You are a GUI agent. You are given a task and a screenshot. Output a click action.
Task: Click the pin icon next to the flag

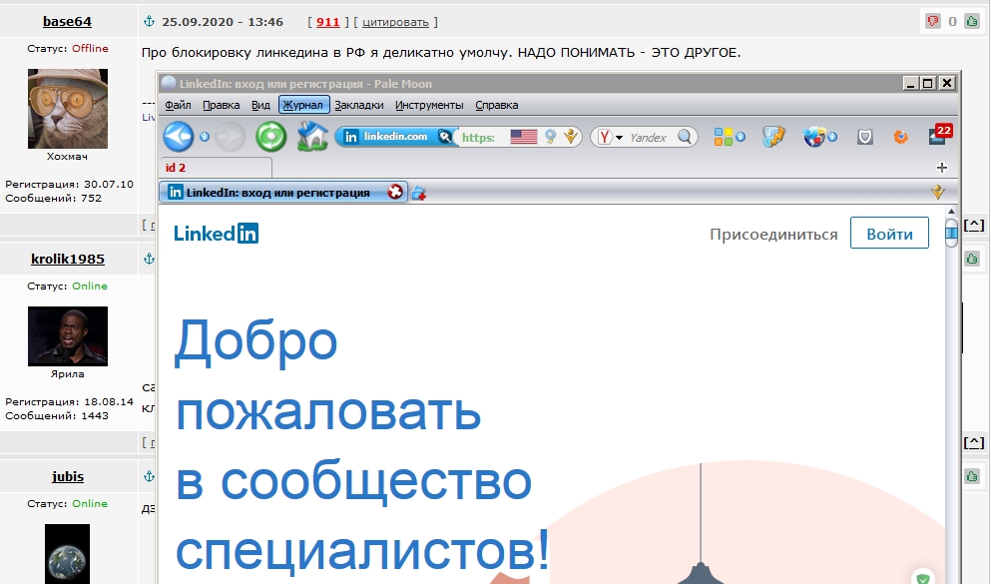tap(551, 137)
